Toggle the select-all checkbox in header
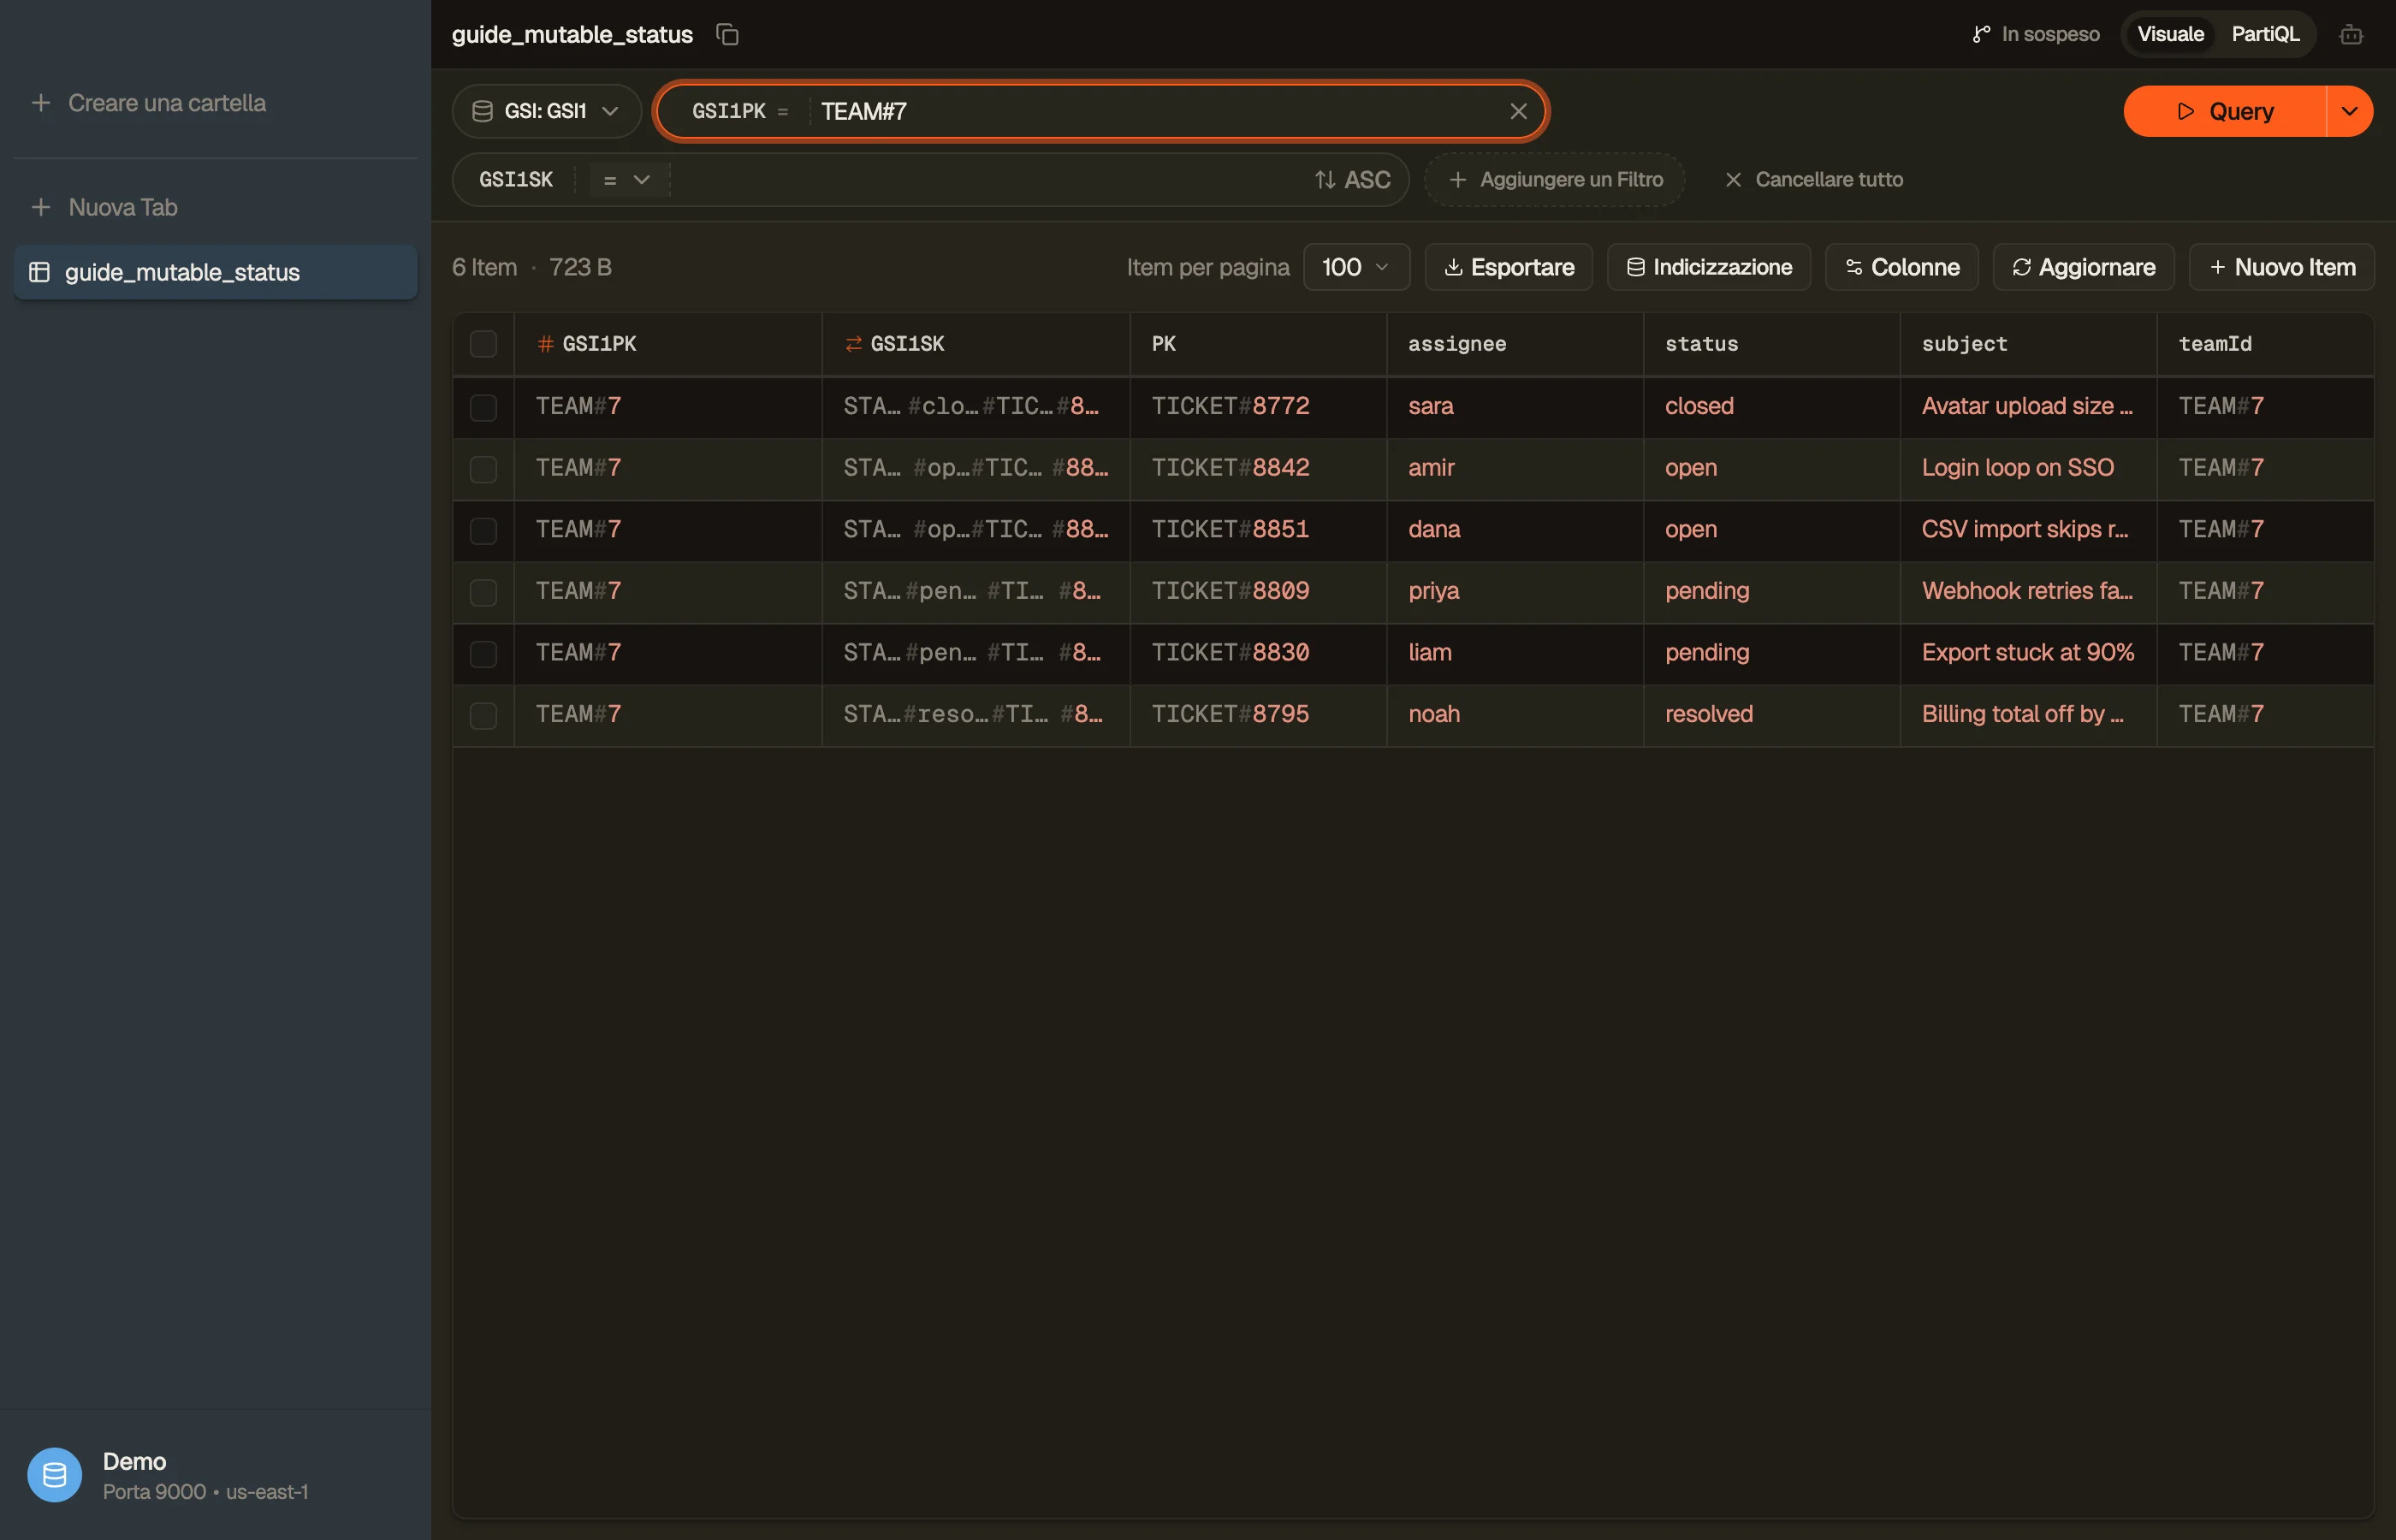2396x1540 pixels. [x=483, y=344]
